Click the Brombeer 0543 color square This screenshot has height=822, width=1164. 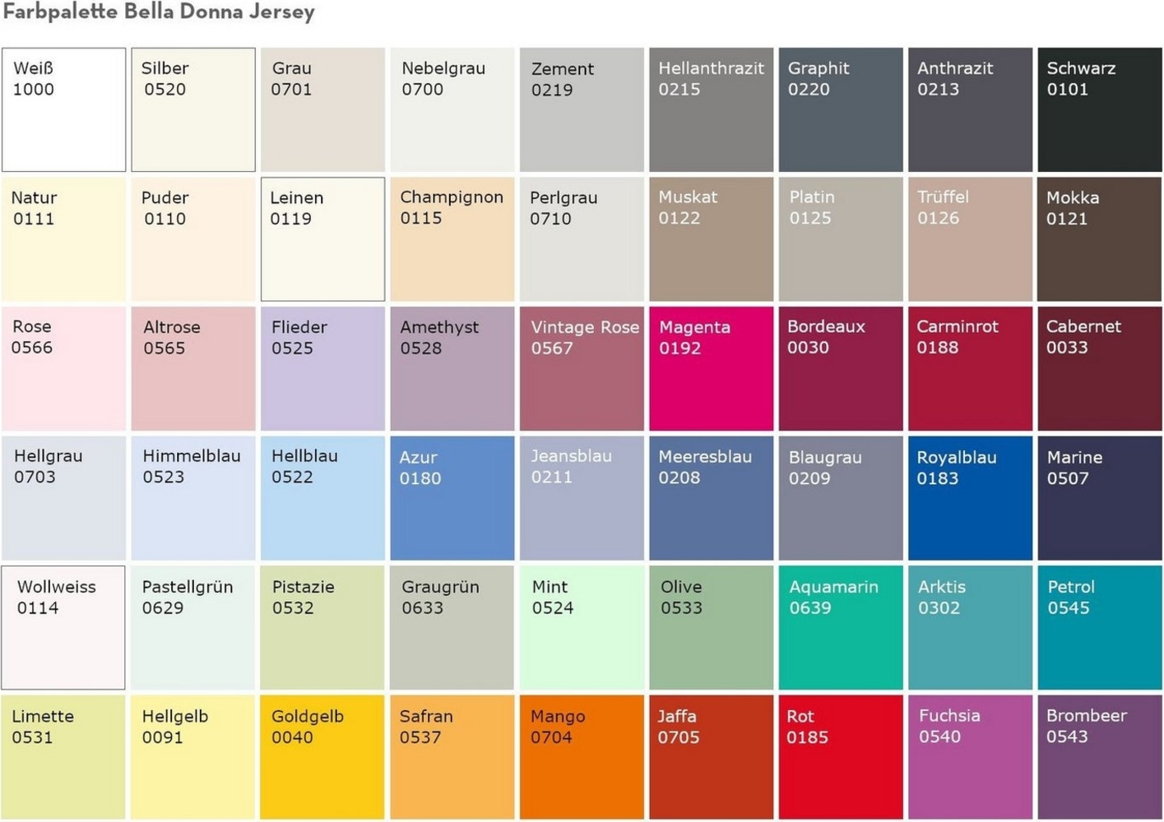(x=1099, y=757)
